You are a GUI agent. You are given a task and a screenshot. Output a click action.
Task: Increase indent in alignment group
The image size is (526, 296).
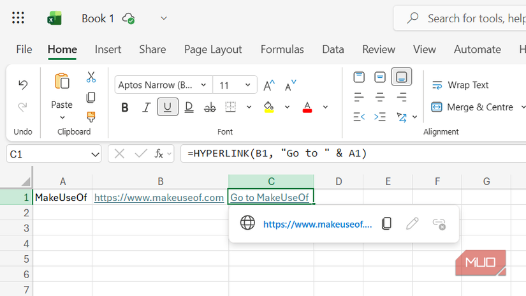(380, 117)
